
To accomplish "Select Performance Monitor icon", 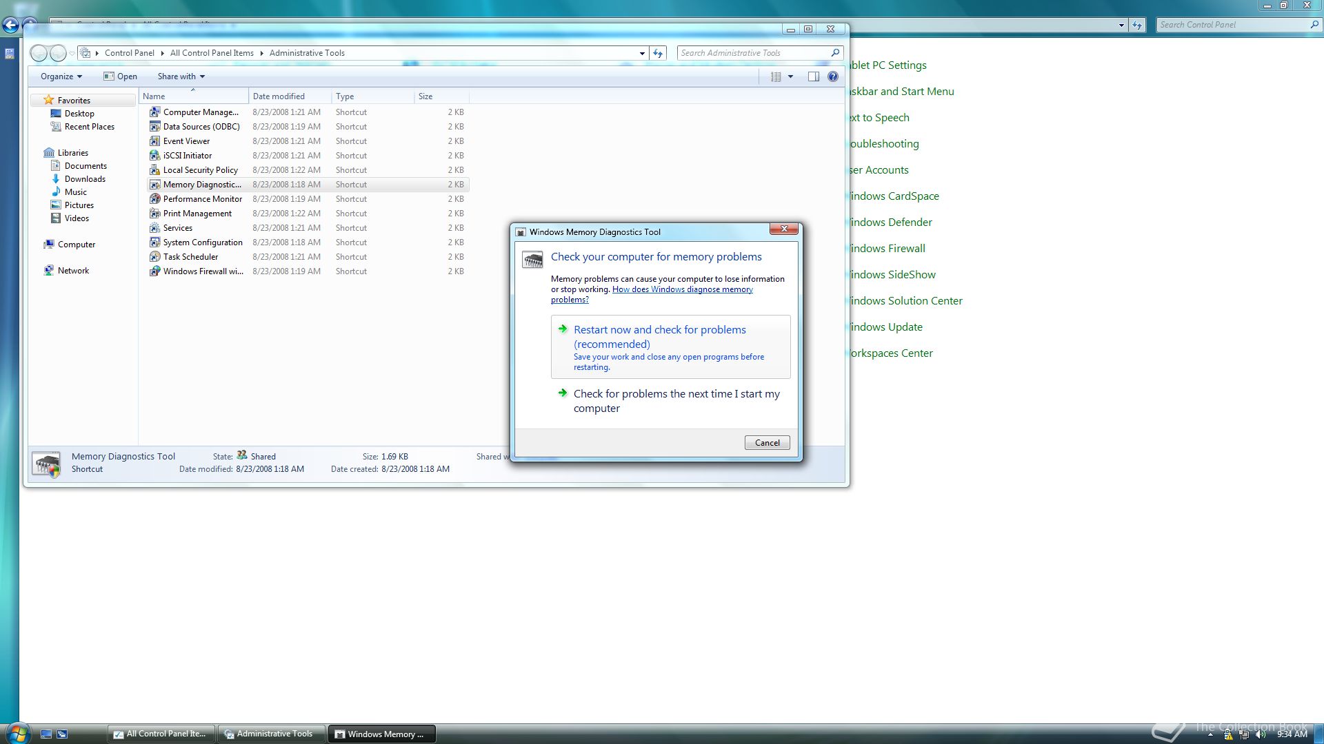I will tap(155, 199).
